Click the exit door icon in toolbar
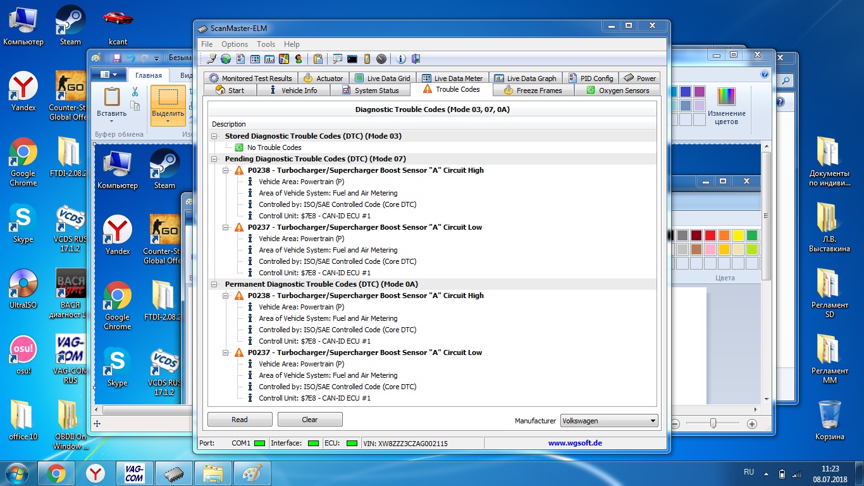This screenshot has height=486, width=864. (416, 59)
